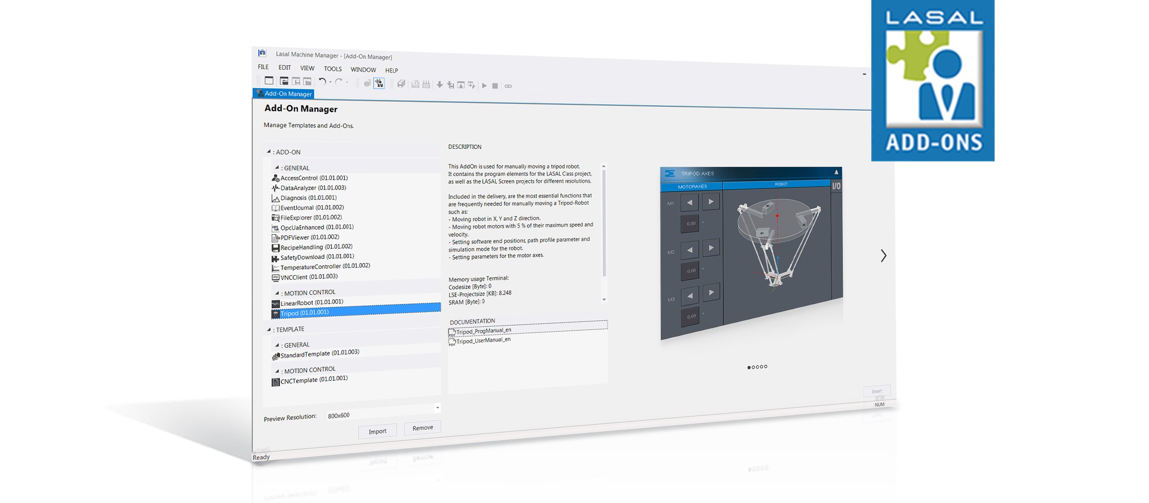Select the second preview pagination dot
The image size is (1149, 503).
(753, 367)
